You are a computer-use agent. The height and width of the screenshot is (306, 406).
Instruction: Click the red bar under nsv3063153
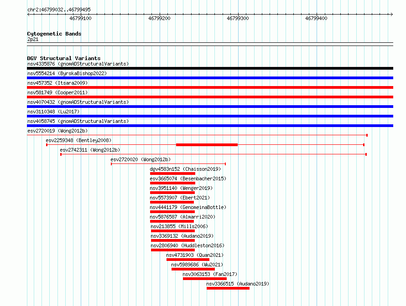(205, 279)
